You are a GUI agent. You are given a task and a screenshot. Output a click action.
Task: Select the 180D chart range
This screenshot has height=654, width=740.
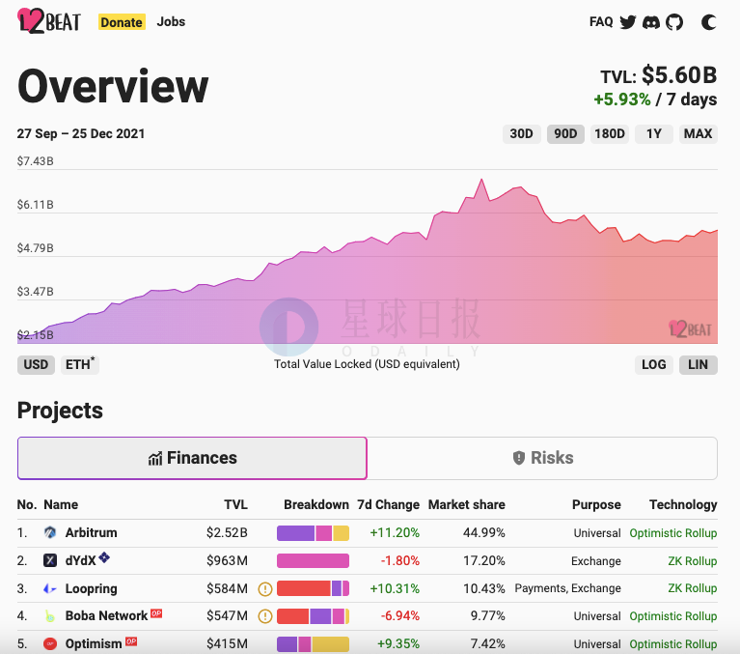610,133
